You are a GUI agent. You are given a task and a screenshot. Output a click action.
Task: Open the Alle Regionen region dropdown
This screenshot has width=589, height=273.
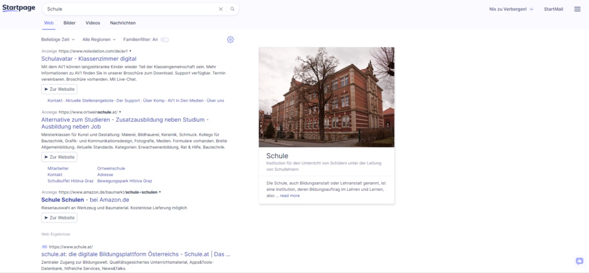pos(99,40)
